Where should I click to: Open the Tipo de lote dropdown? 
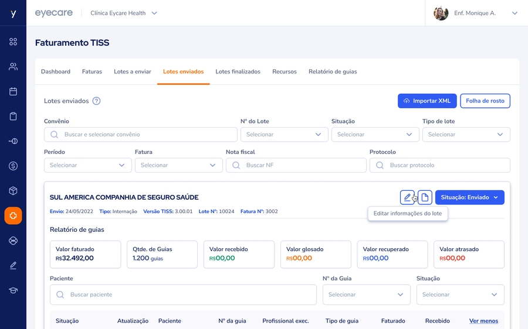[466, 135]
